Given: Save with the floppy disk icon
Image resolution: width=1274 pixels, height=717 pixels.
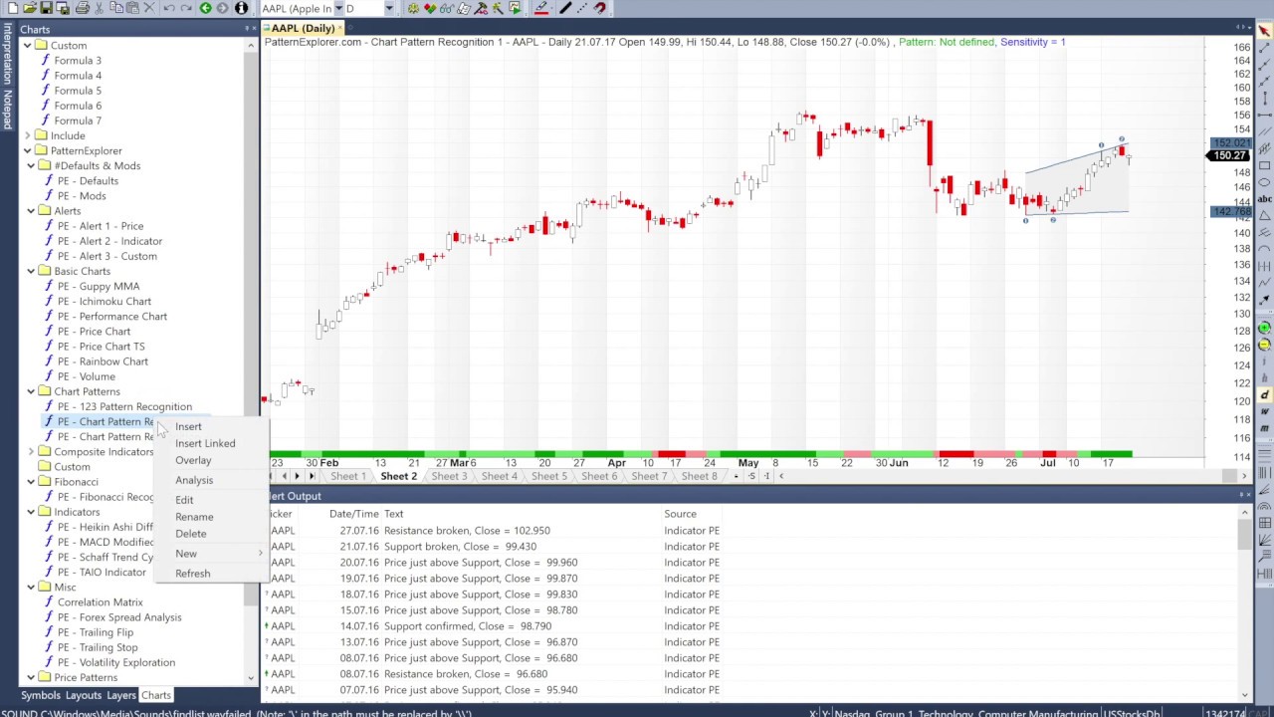Looking at the screenshot, I should coord(46,8).
